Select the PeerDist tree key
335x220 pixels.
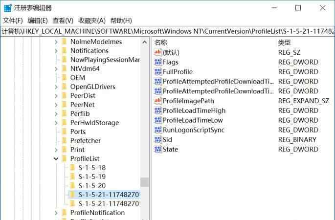click(x=83, y=96)
